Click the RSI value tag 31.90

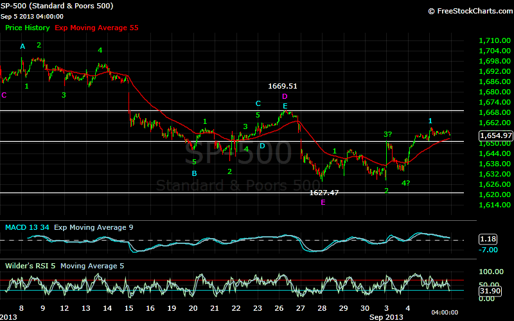click(490, 291)
